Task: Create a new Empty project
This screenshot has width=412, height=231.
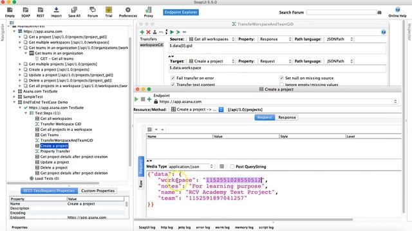Action: point(10,12)
